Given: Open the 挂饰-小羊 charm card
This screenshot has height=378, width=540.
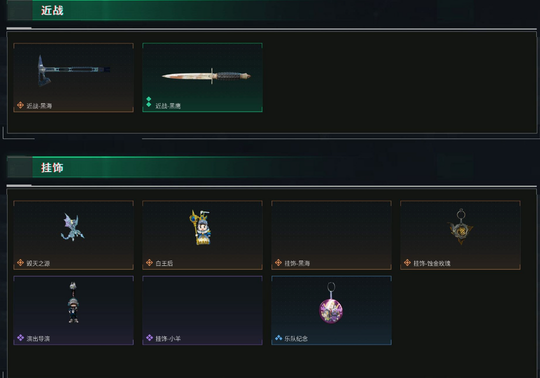Looking at the screenshot, I should point(202,310).
